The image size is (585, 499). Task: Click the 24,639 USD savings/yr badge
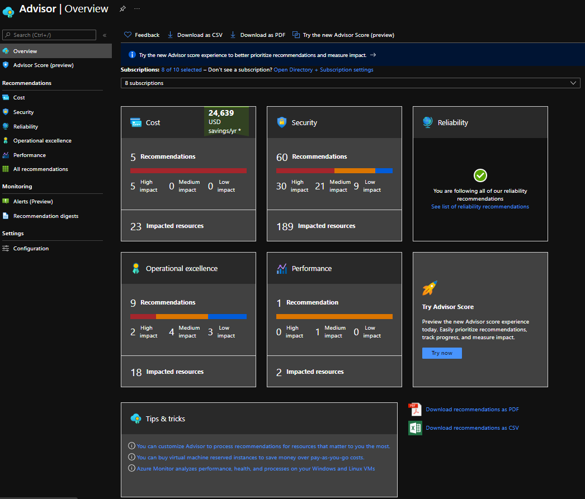226,121
